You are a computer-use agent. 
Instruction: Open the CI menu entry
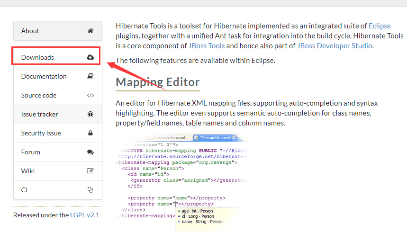(x=58, y=190)
